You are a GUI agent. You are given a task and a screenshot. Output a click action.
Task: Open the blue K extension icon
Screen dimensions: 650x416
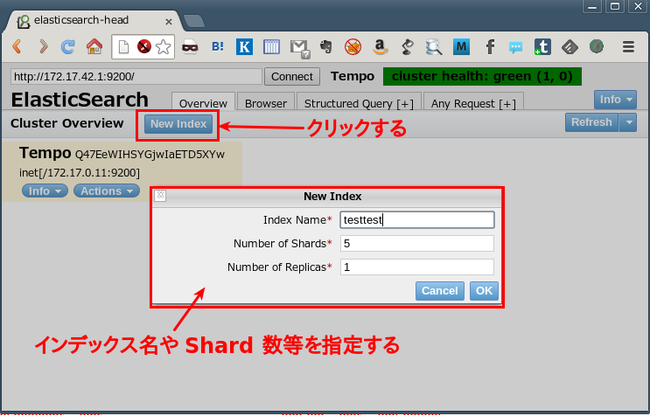tap(244, 47)
